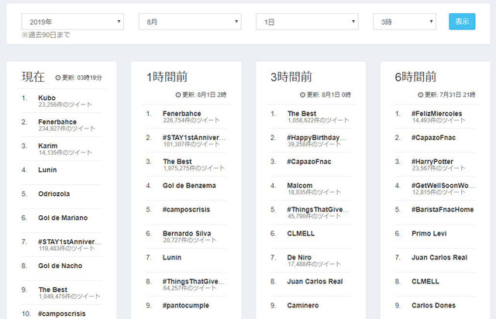Click the clock icon beside 更新: 8月1日 0時
The width and height of the screenshot is (496, 319).
click(x=302, y=94)
